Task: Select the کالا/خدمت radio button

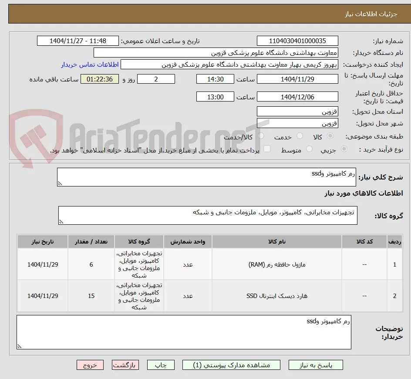Action: click(x=261, y=136)
